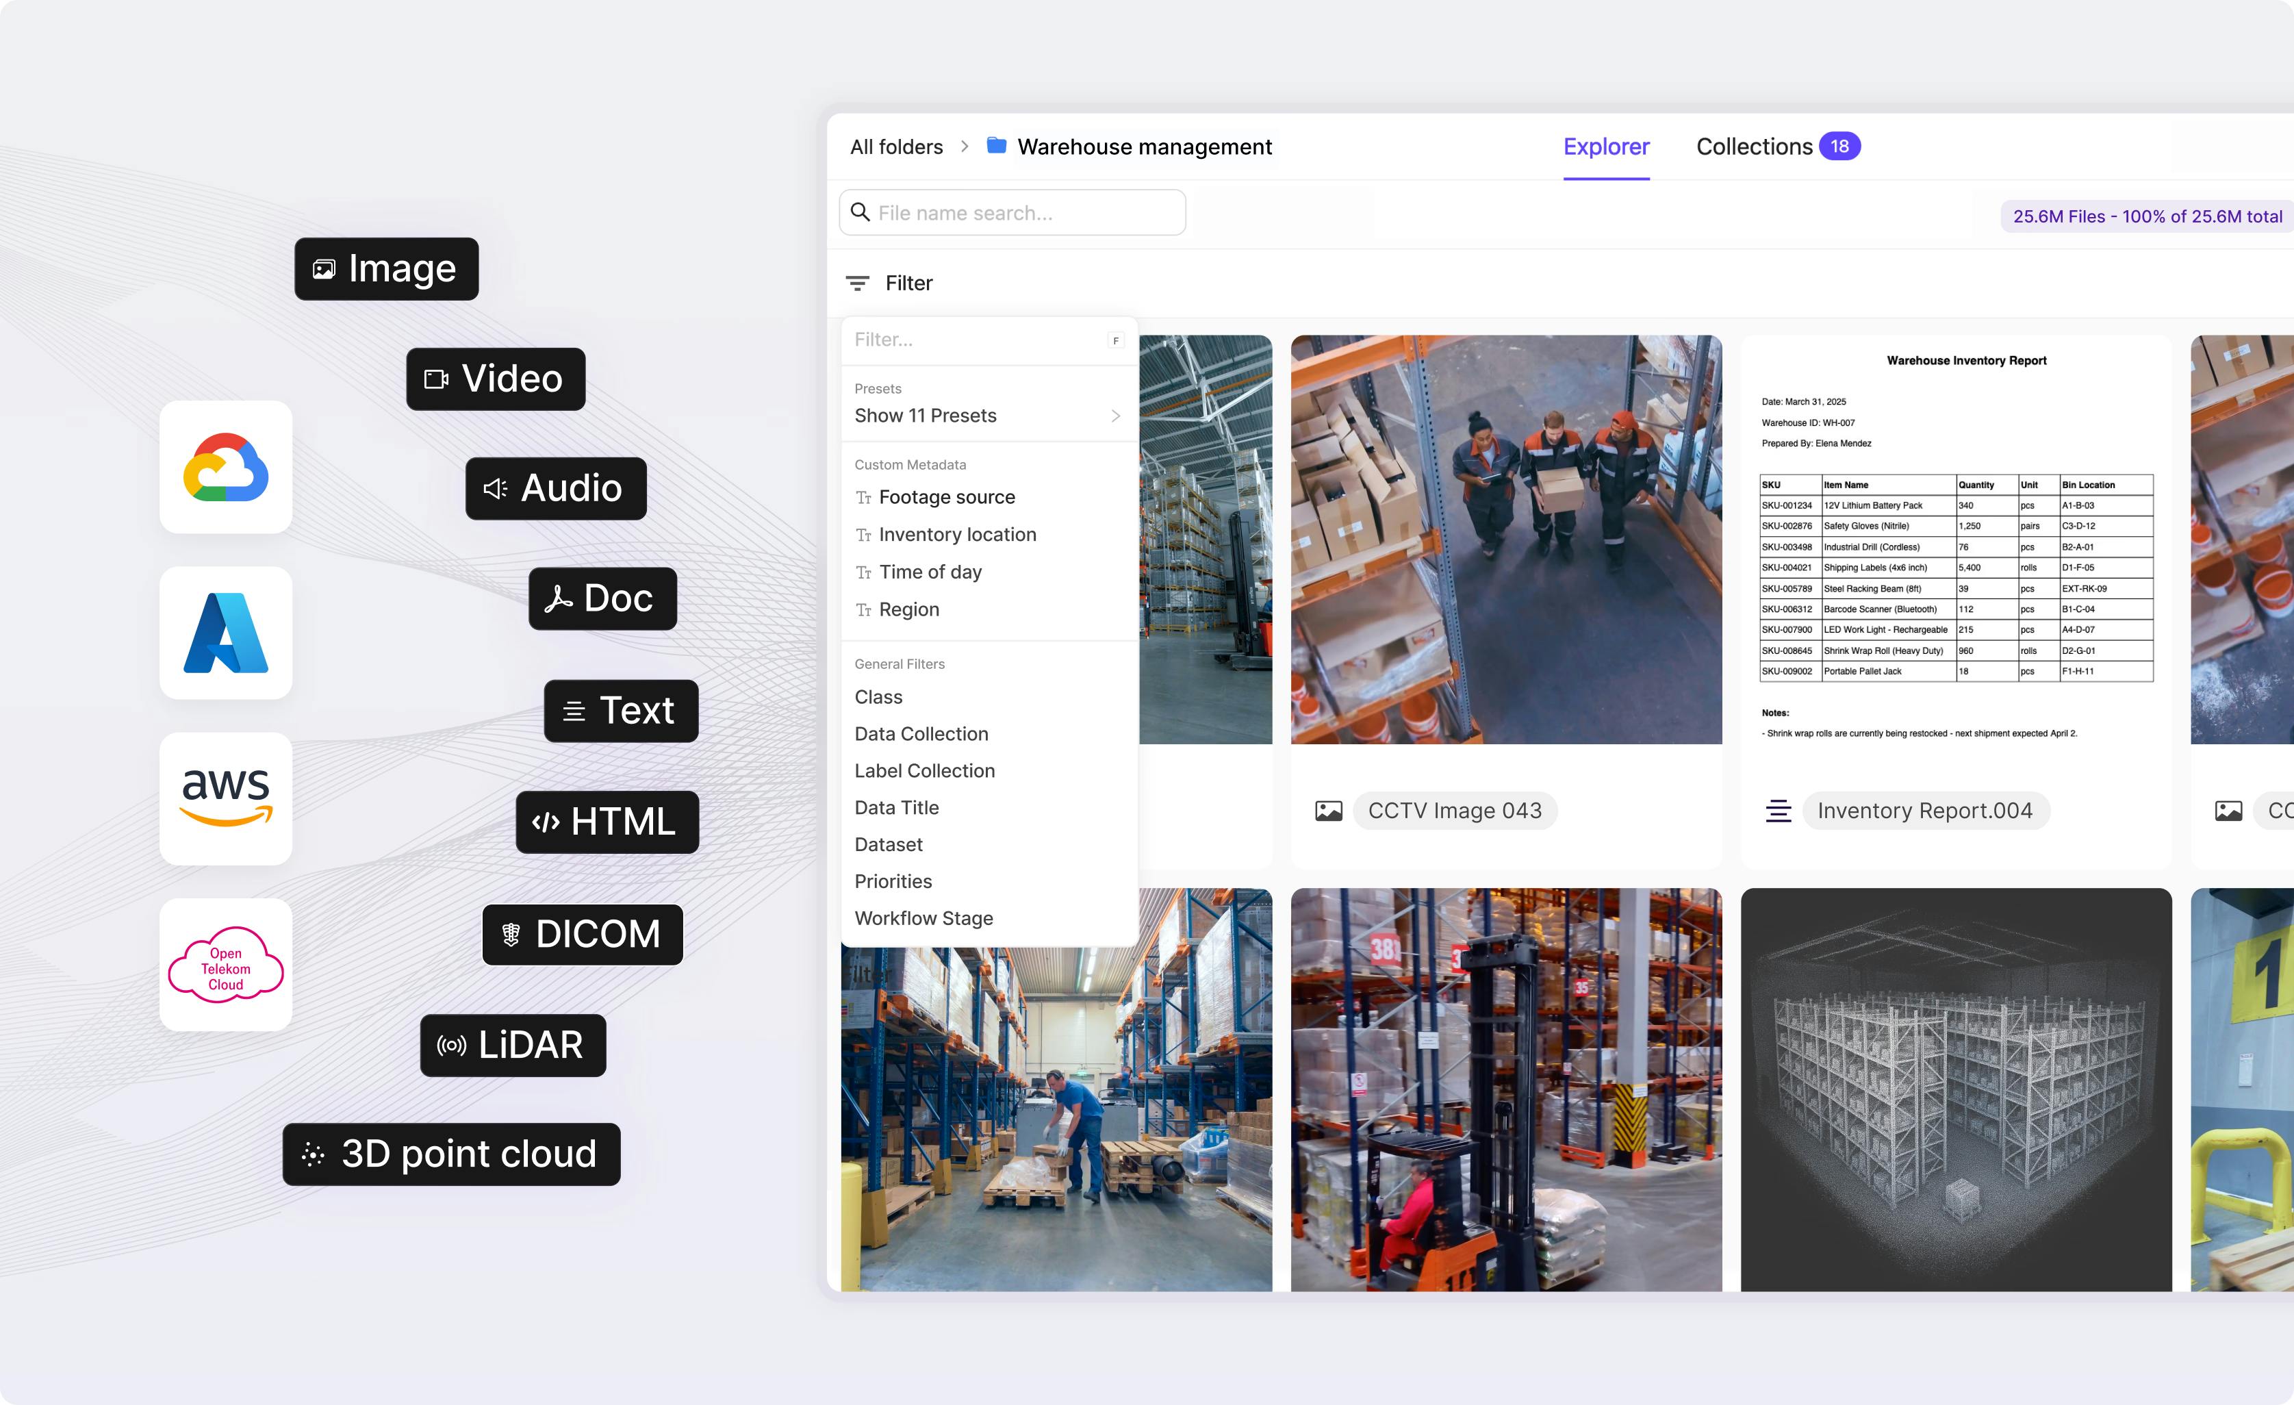The image size is (2294, 1405).
Task: Click the Video data type badge
Action: point(496,378)
